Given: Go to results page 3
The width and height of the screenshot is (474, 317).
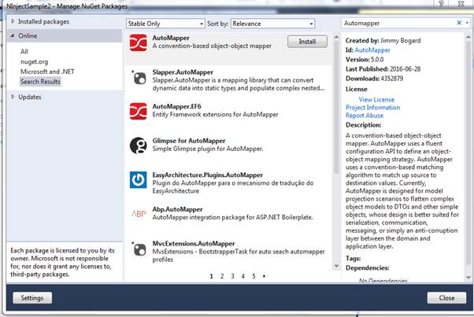Looking at the screenshot, I should tap(232, 276).
